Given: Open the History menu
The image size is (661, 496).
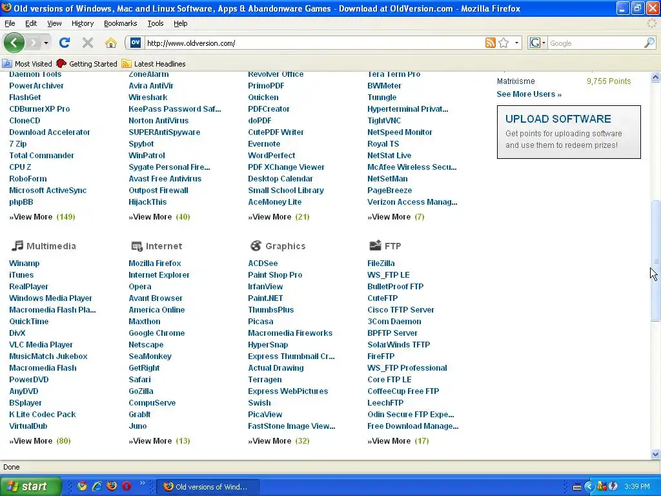Looking at the screenshot, I should (83, 23).
